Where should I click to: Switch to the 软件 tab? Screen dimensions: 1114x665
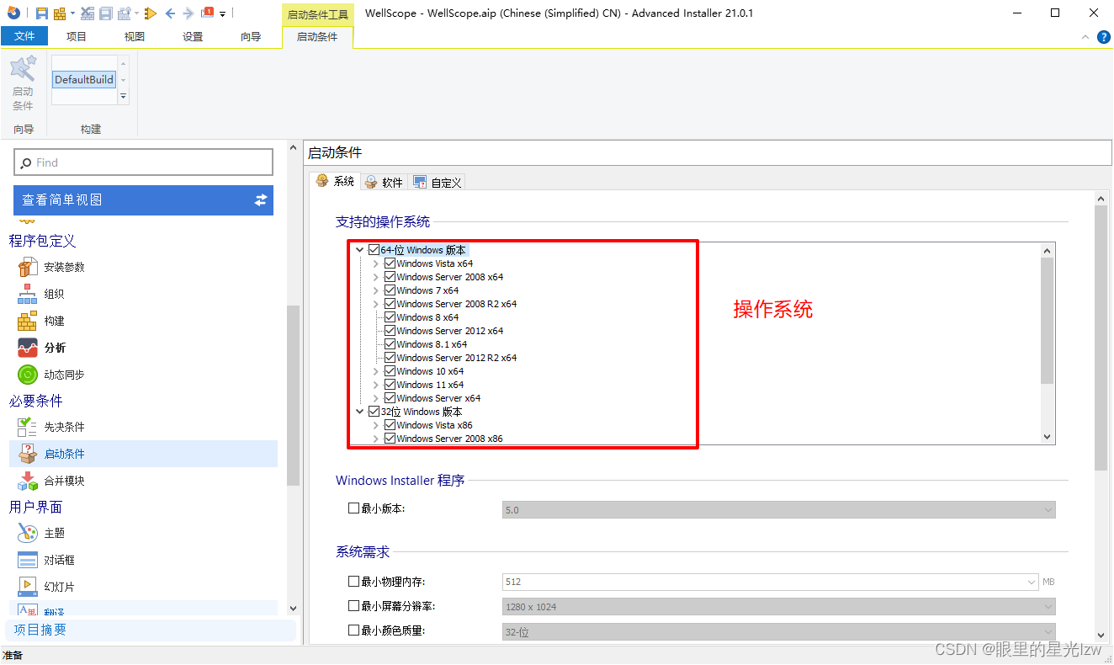pyautogui.click(x=384, y=181)
